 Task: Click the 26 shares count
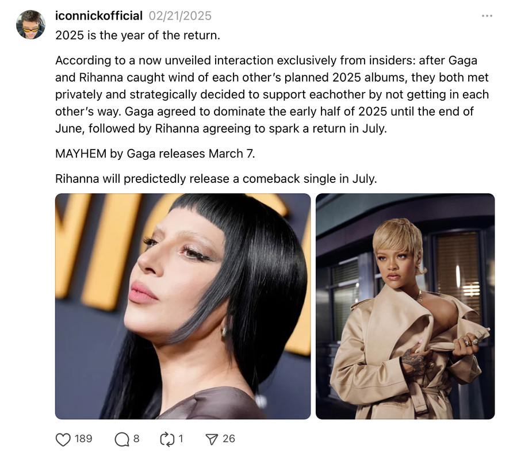[x=229, y=439]
